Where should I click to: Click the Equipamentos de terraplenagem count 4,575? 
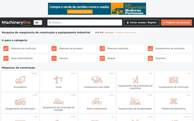tap(150, 95)
